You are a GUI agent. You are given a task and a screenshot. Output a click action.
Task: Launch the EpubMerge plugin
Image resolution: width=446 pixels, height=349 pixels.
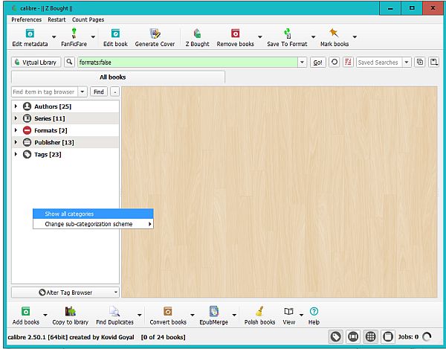pos(213,316)
